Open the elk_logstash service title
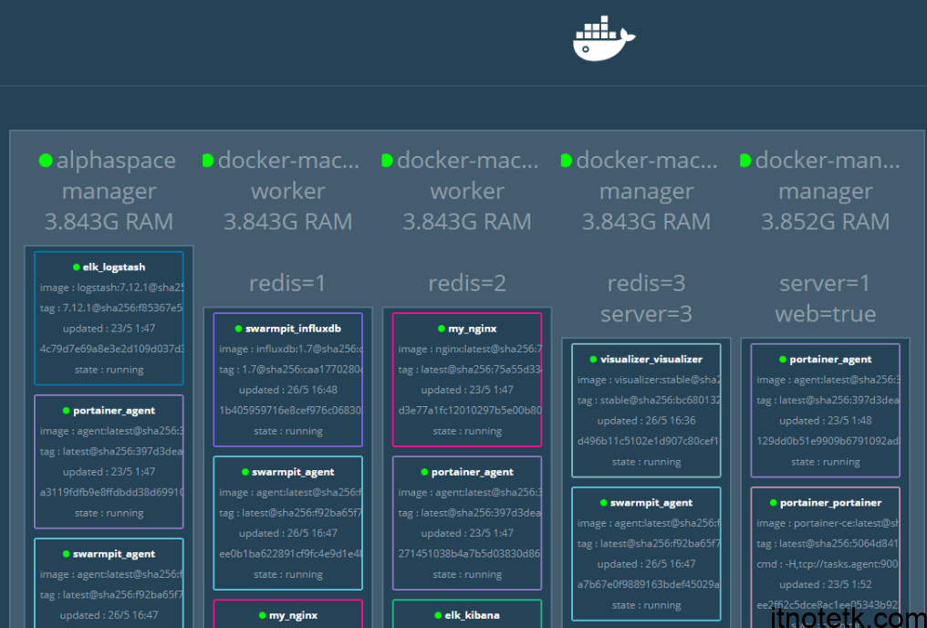 click(x=114, y=267)
